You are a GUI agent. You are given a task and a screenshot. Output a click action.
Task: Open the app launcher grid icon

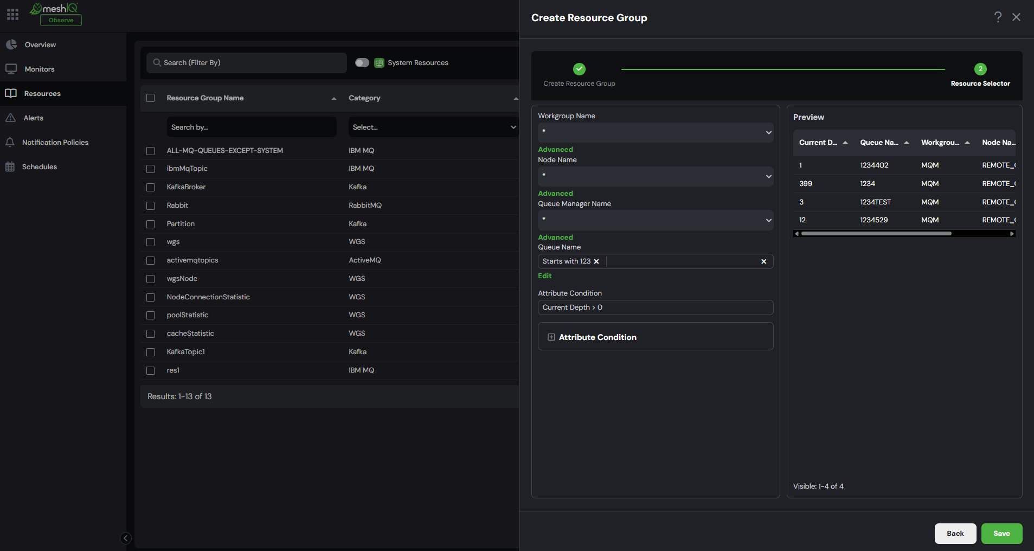(x=13, y=14)
